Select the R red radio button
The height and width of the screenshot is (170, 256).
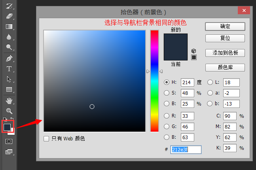point(167,116)
